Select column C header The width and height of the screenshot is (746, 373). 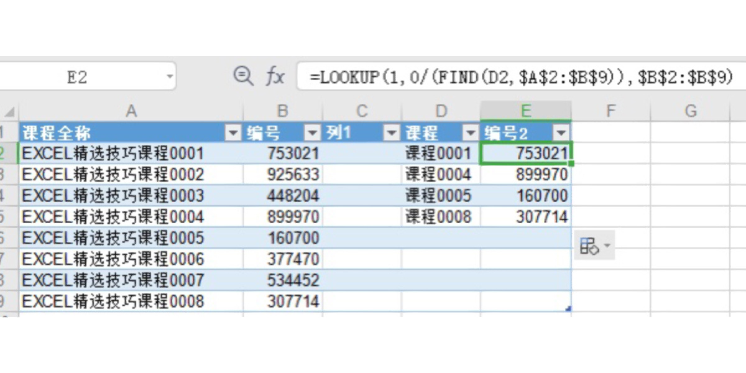[x=362, y=111]
